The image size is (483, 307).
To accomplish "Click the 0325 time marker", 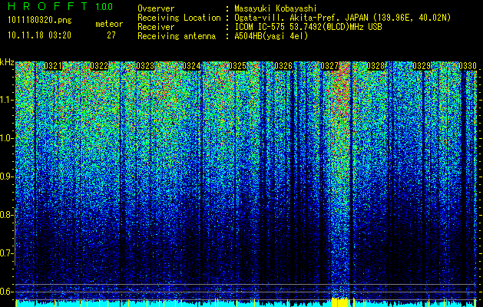I will 237,66.
